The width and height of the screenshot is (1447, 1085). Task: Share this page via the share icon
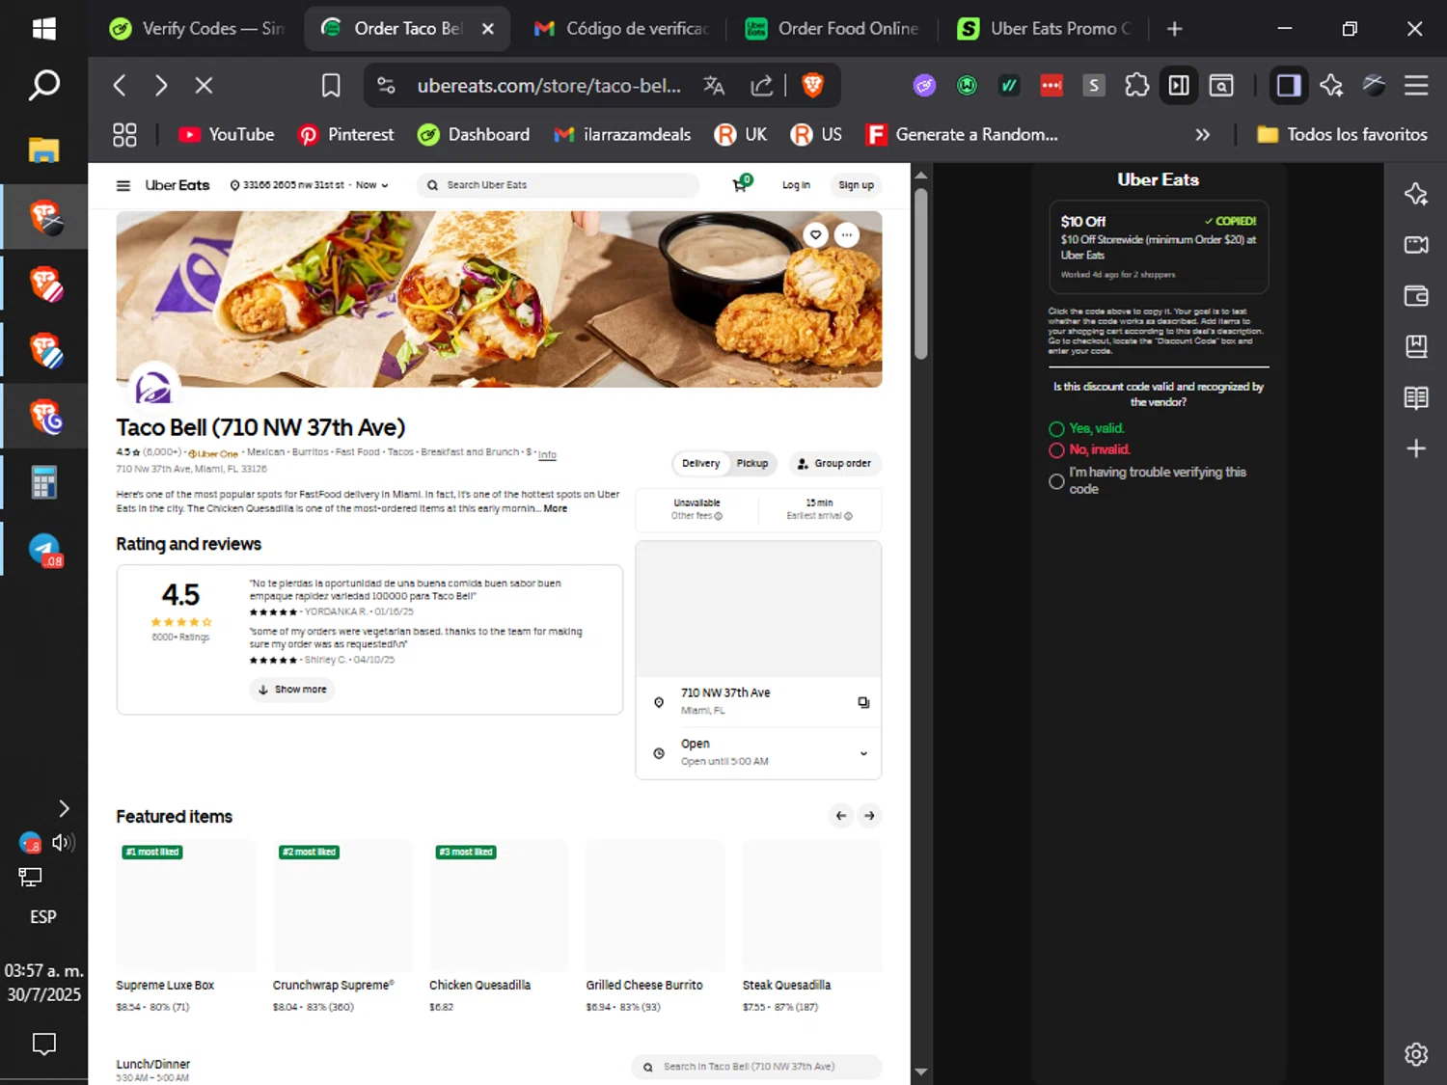pos(762,86)
